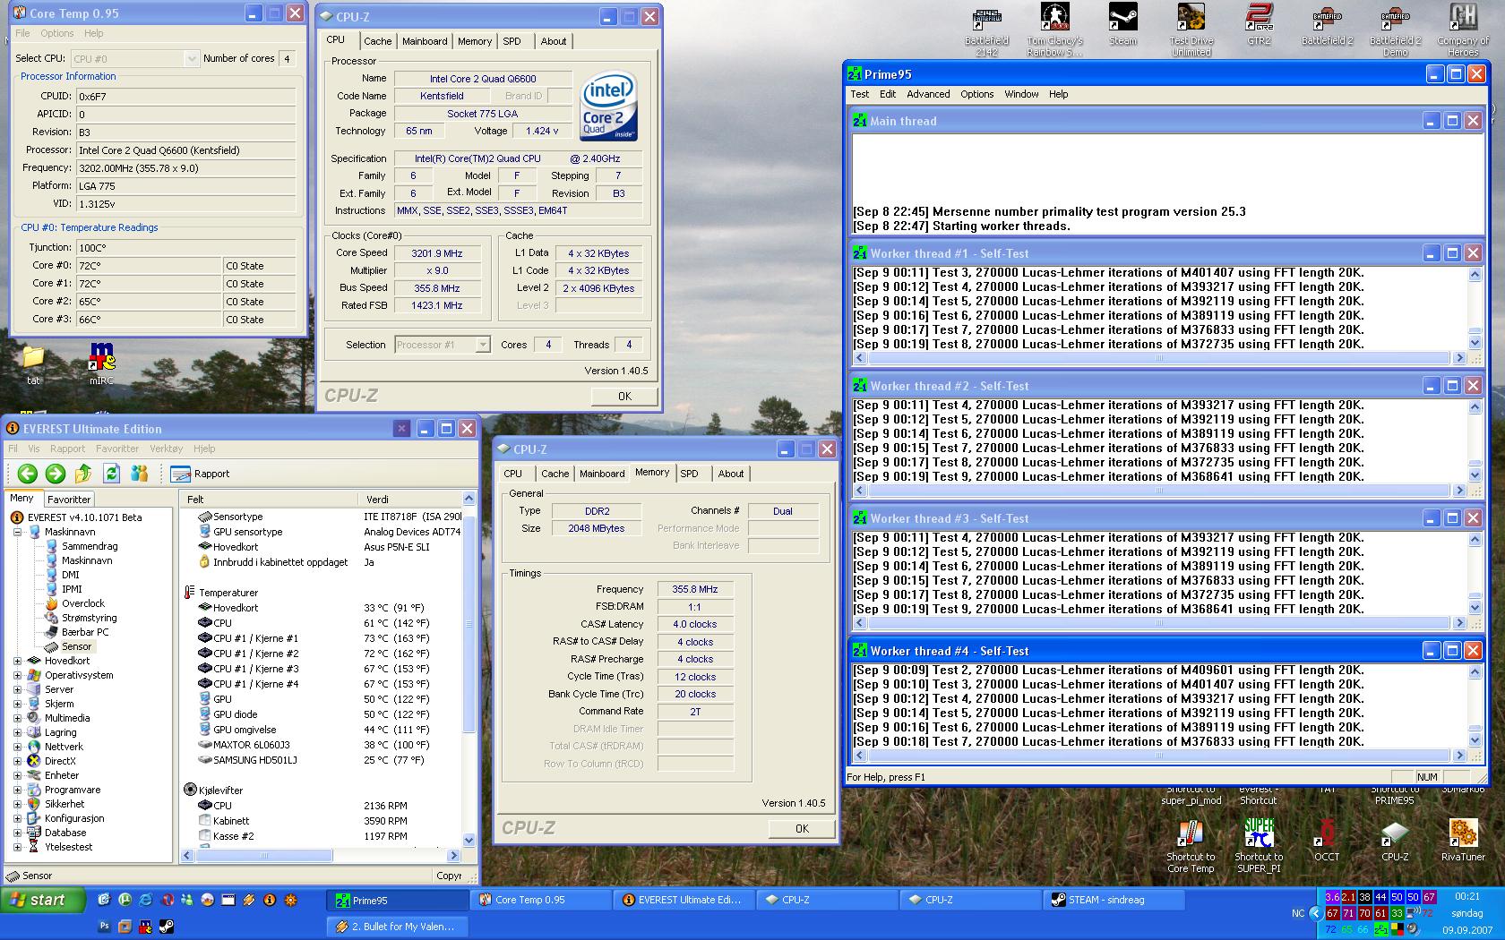1505x940 pixels.
Task: Click EVEREST folder up-level toolbar icon
Action: click(83, 474)
